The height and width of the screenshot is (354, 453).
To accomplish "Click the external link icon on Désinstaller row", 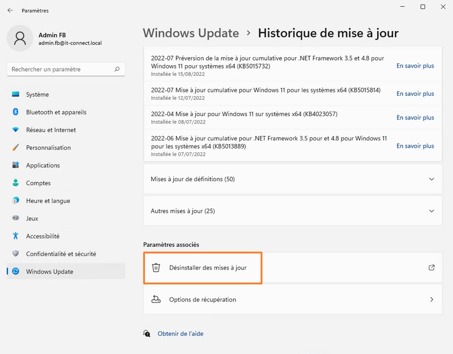I will coord(431,268).
